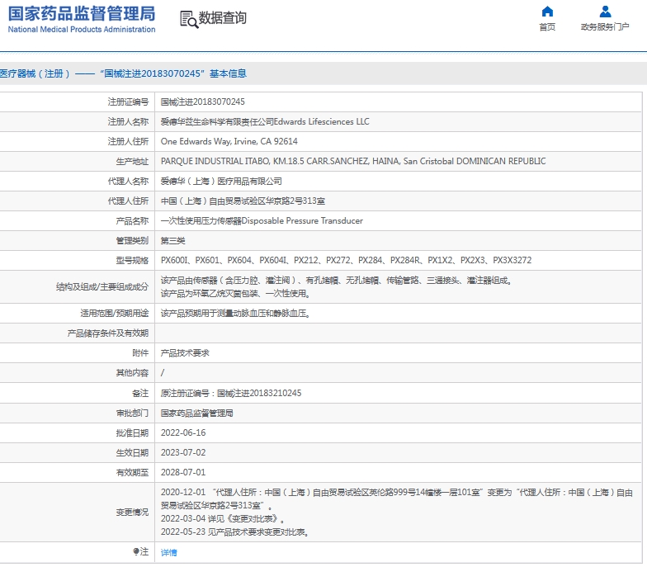Click the 注册证编号 row label
This screenshot has height=567, width=647.
click(128, 102)
